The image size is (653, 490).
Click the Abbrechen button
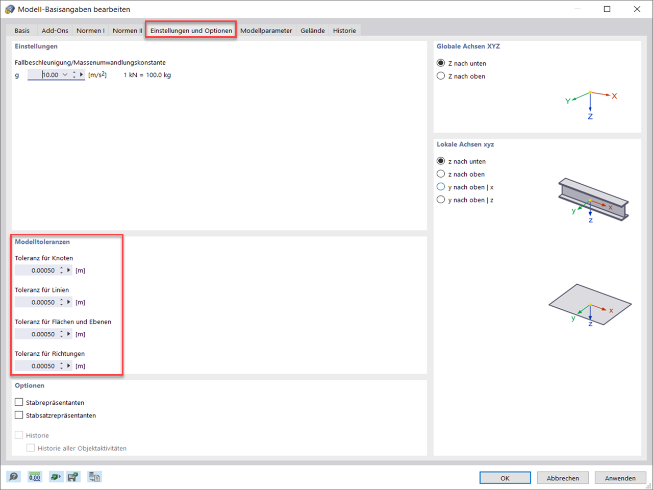pyautogui.click(x=563, y=478)
